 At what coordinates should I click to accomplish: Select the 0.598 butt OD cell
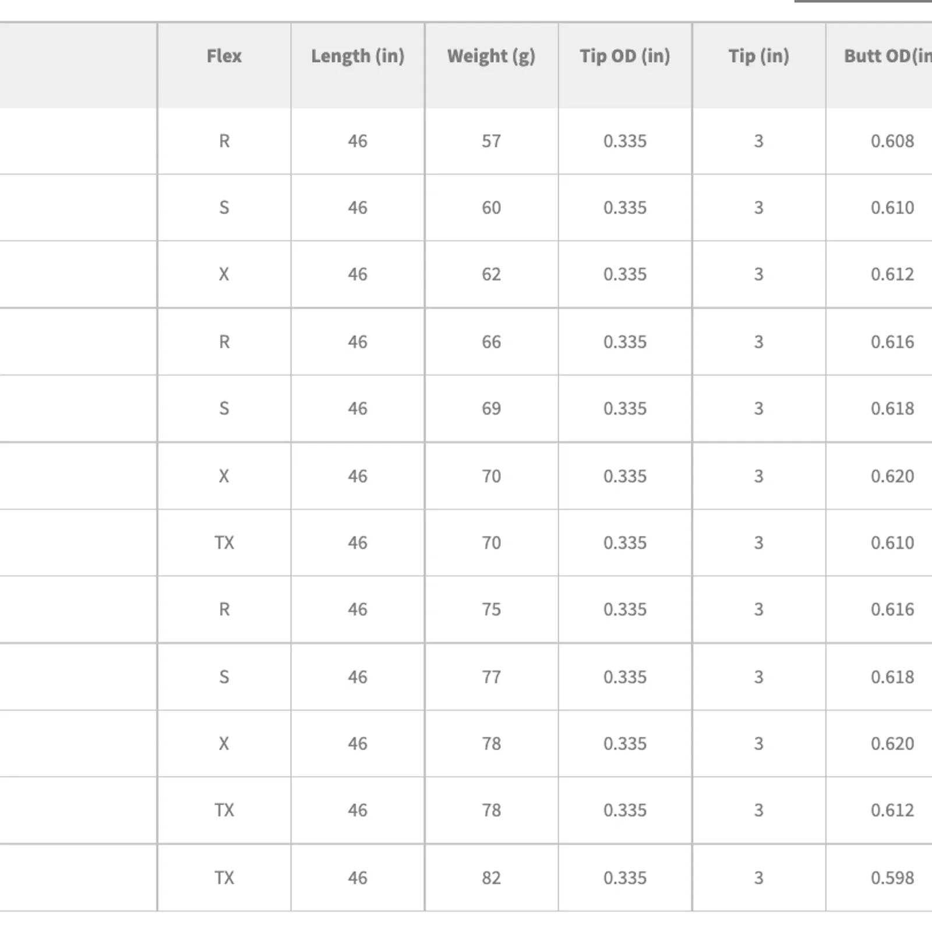[892, 878]
